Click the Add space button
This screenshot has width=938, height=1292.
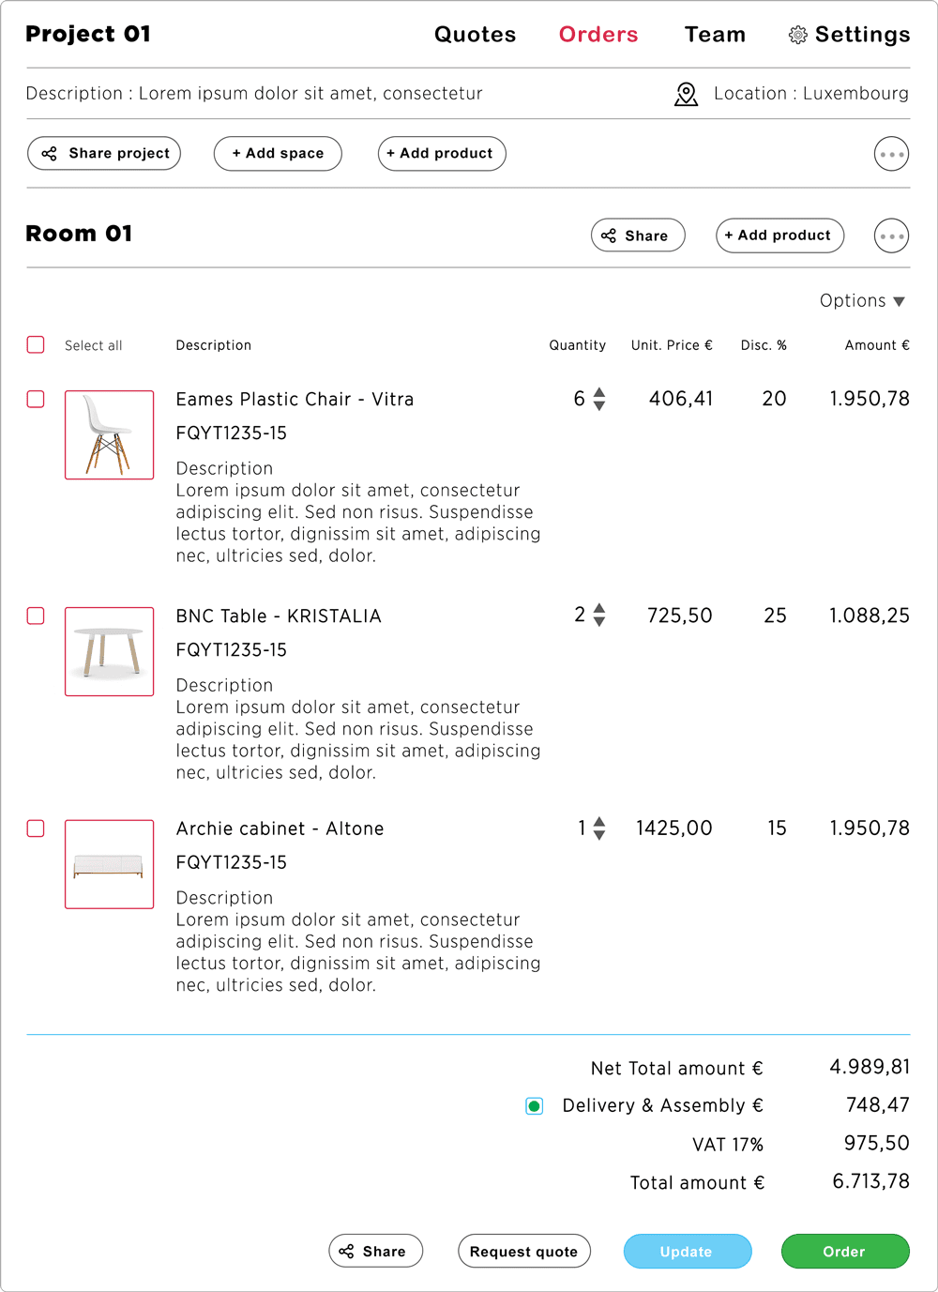click(x=278, y=153)
